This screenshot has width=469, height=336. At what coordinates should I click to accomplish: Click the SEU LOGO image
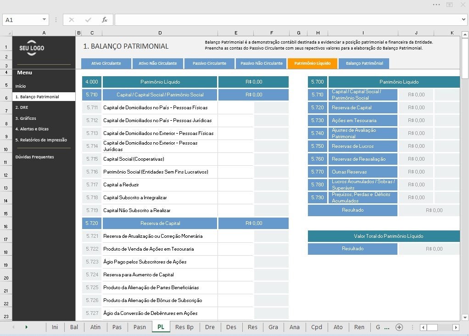pos(32,48)
